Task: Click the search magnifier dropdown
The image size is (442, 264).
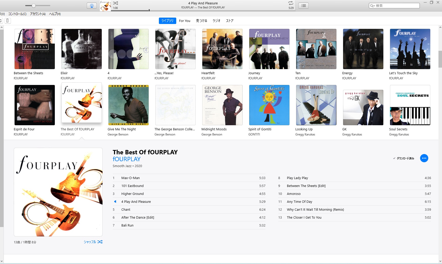Action: coord(373,6)
